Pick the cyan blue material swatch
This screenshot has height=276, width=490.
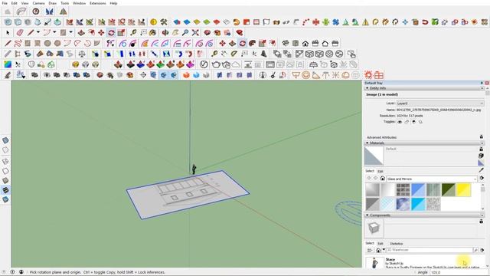(418, 204)
